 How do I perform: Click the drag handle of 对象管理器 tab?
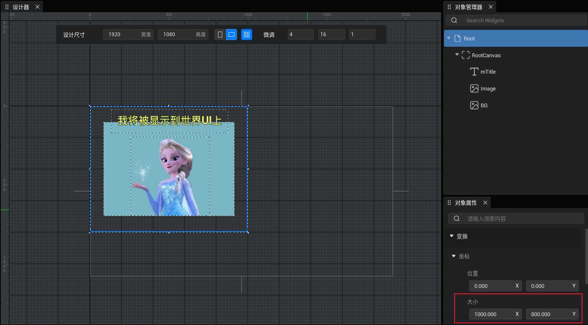pyautogui.click(x=449, y=7)
